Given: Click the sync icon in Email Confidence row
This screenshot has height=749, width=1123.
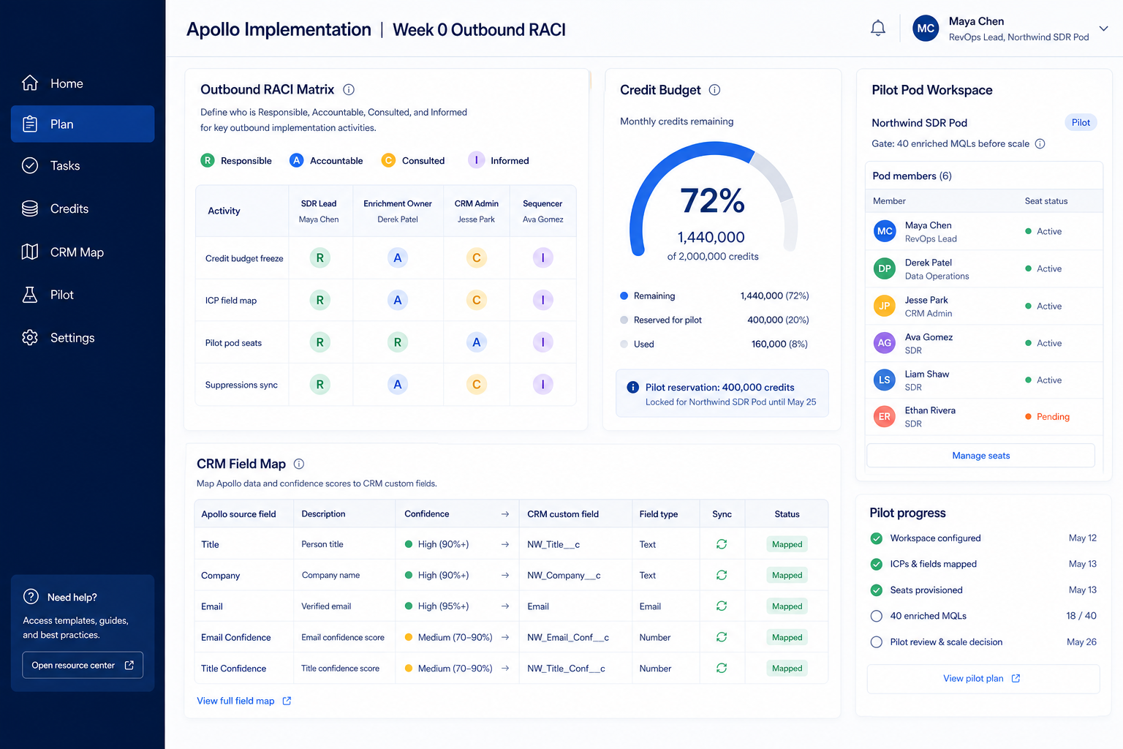Looking at the screenshot, I should 722,637.
